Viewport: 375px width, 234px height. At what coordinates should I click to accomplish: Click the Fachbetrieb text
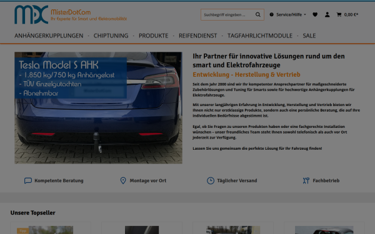[x=326, y=180]
